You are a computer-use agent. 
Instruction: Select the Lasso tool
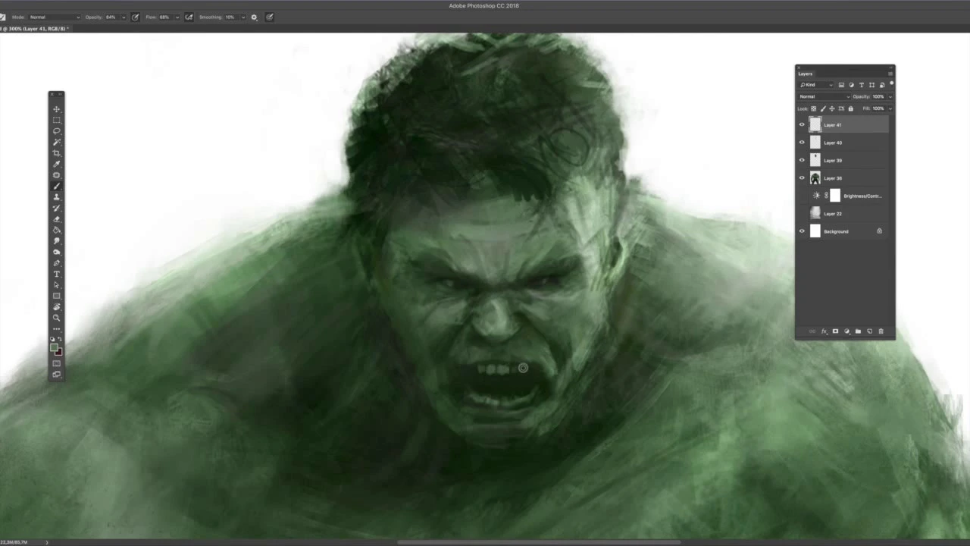tap(57, 131)
